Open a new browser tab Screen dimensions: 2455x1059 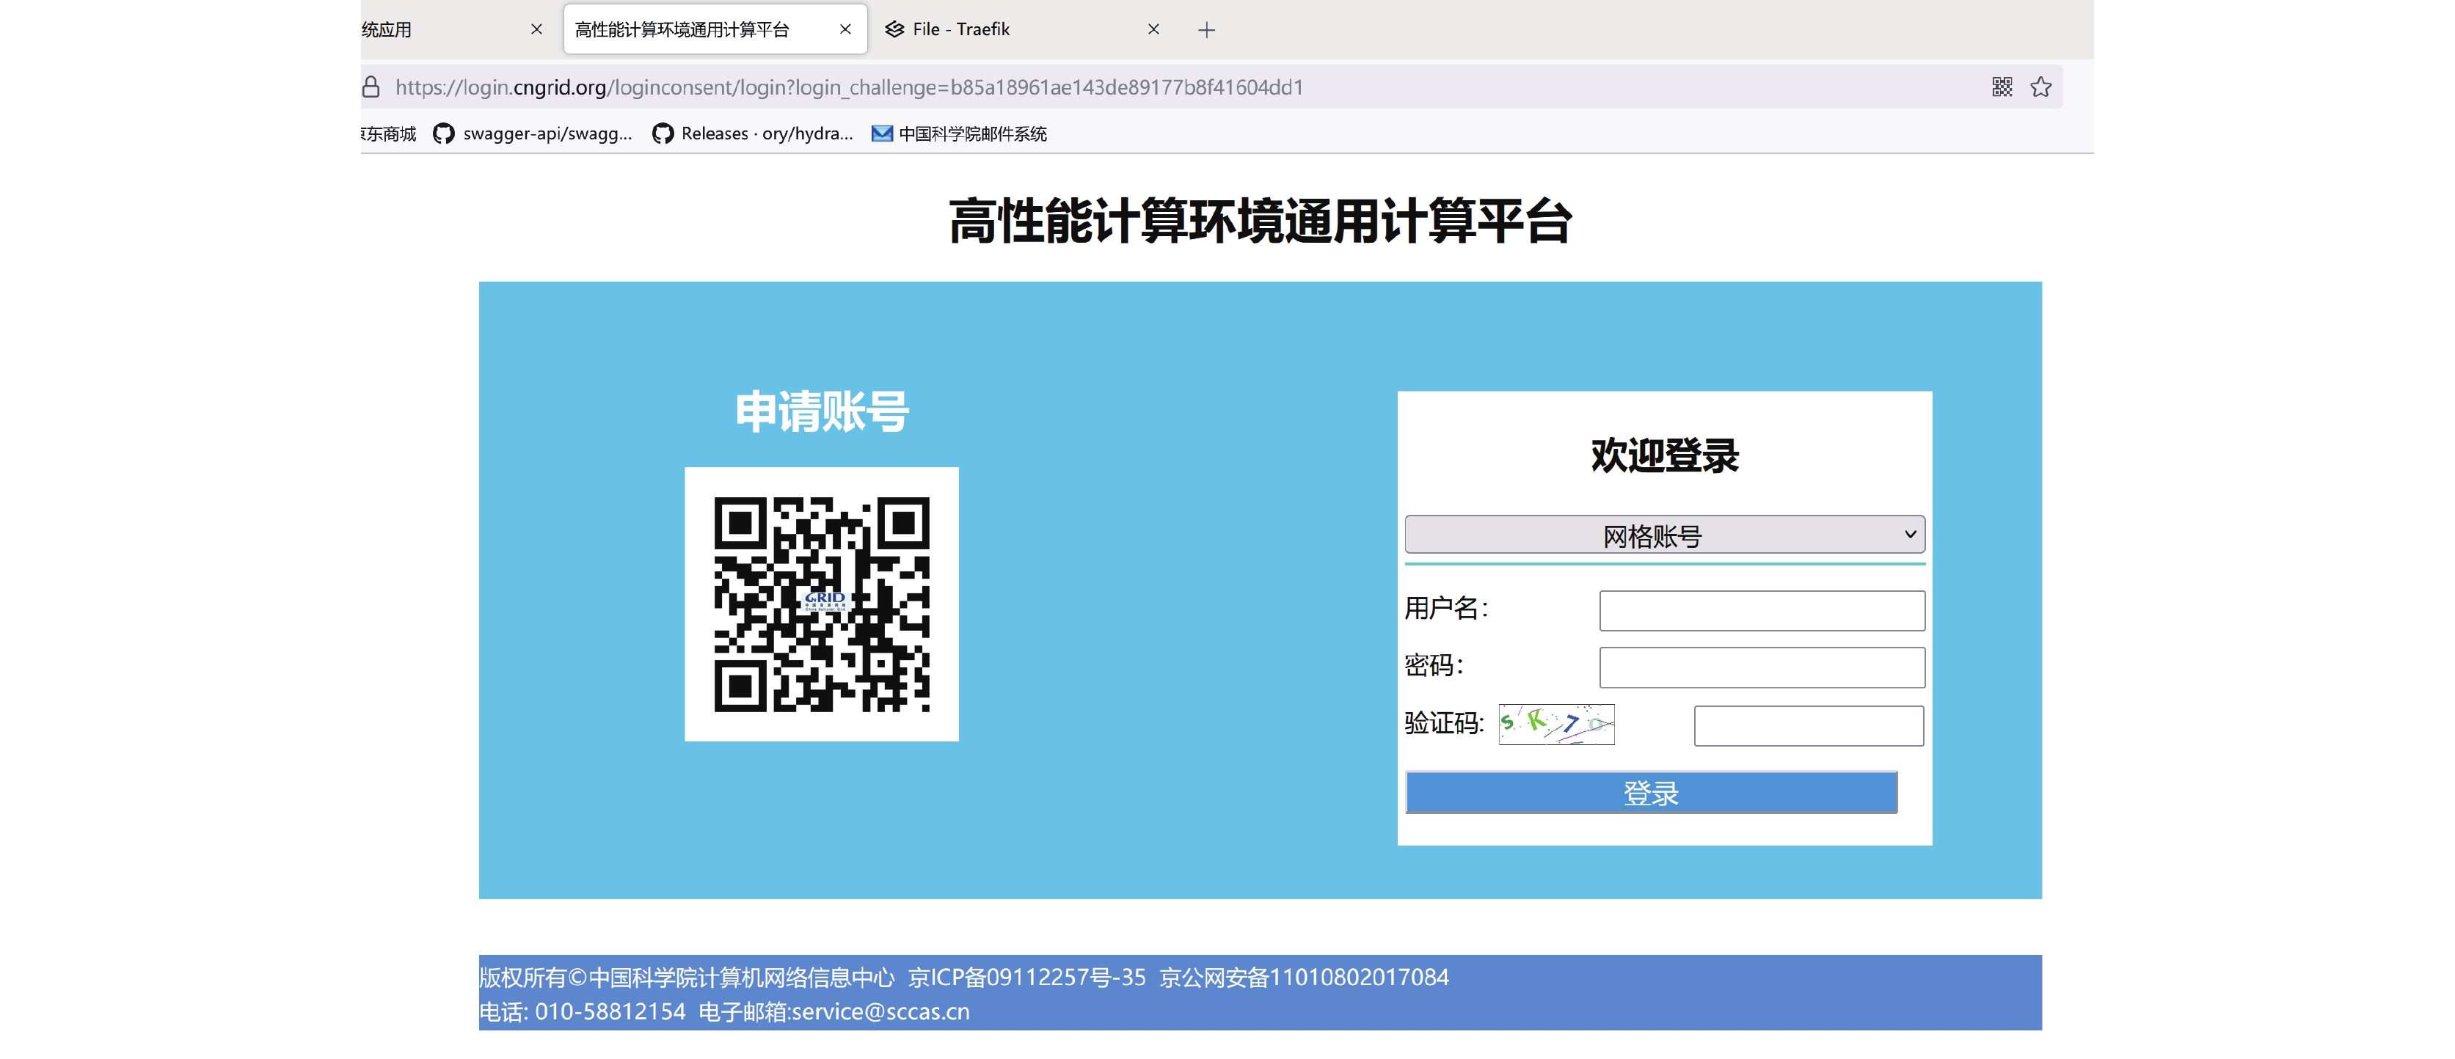click(1206, 31)
